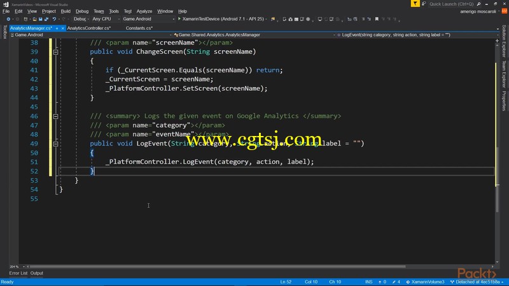Open the Debug menu
Screen dimensions: 509x286
(x=82, y=11)
